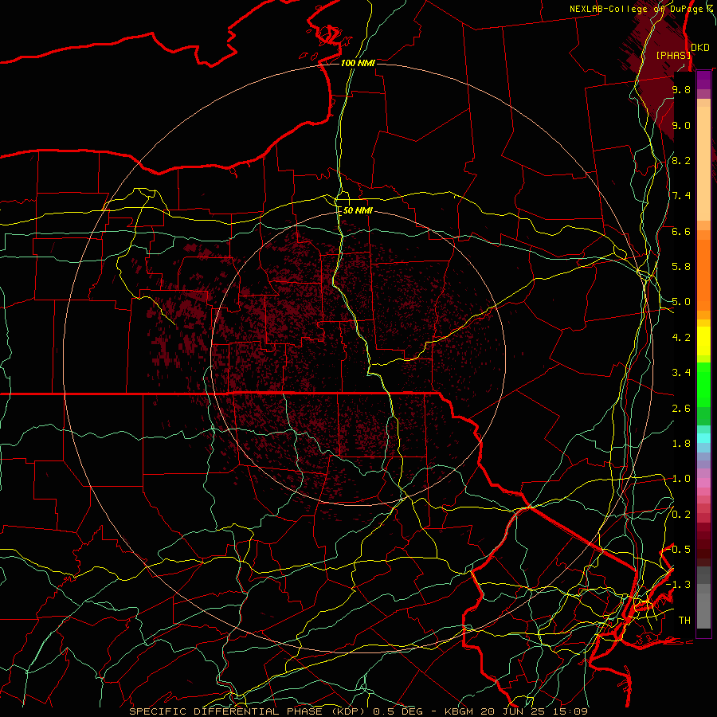
Task: Click the yellow swatch in color bar
Action: pos(703,341)
